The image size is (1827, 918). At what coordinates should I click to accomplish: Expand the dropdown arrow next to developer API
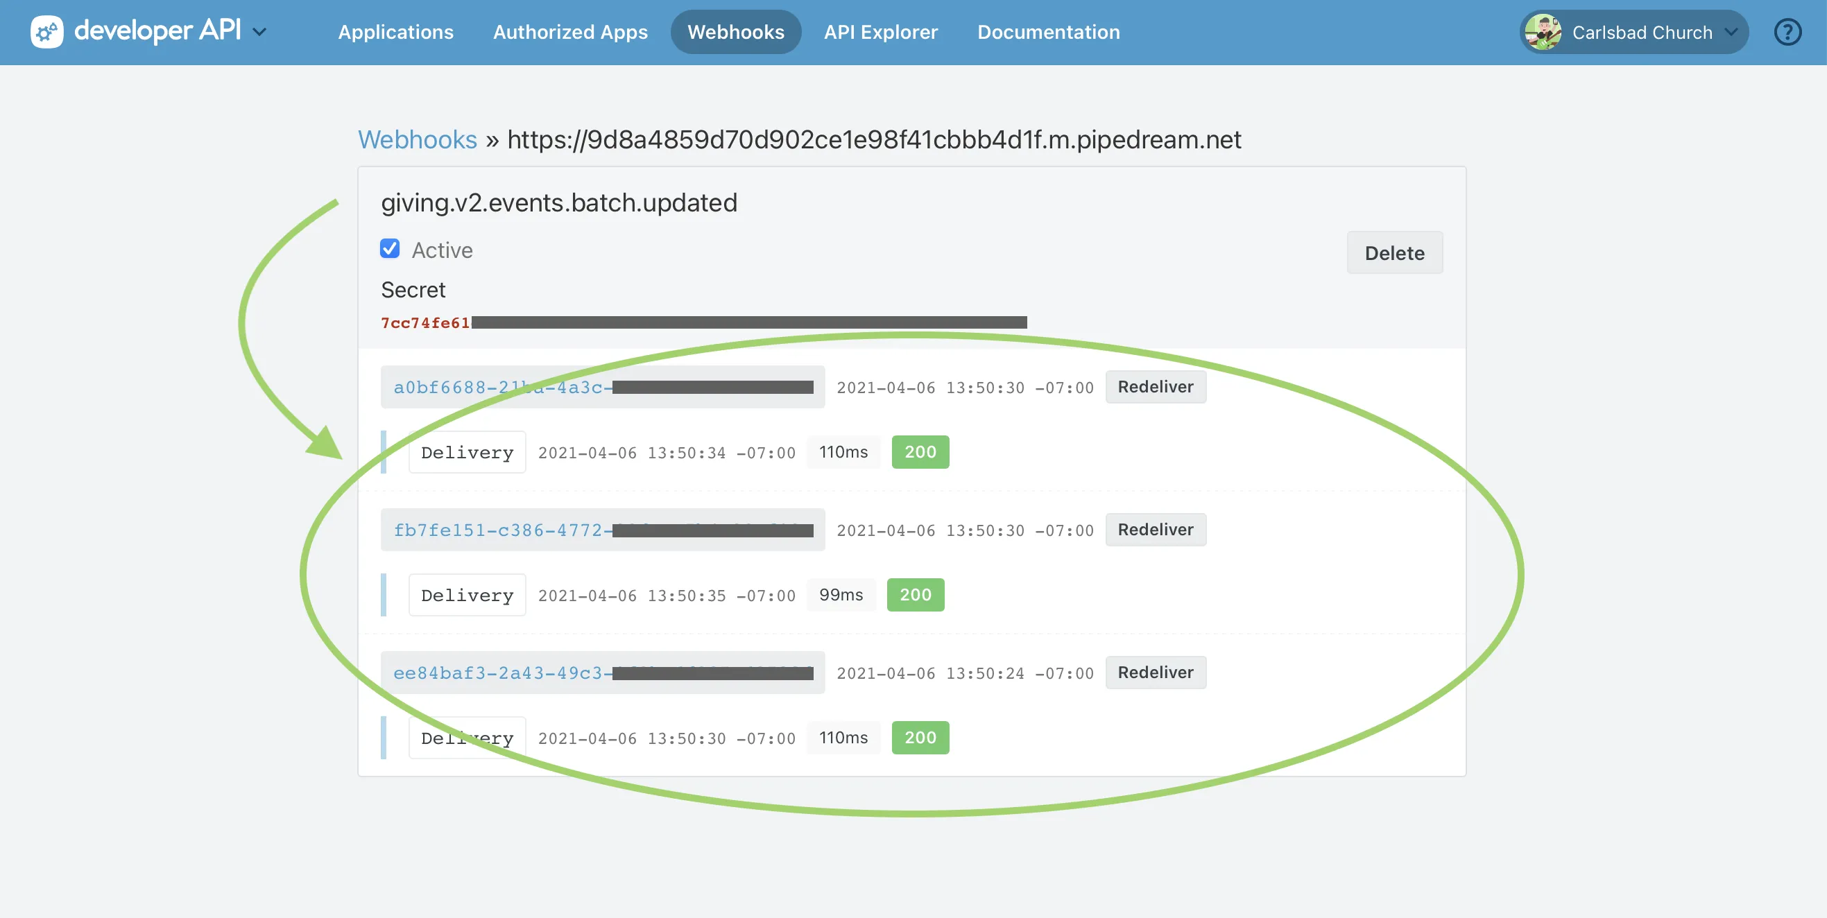[259, 33]
